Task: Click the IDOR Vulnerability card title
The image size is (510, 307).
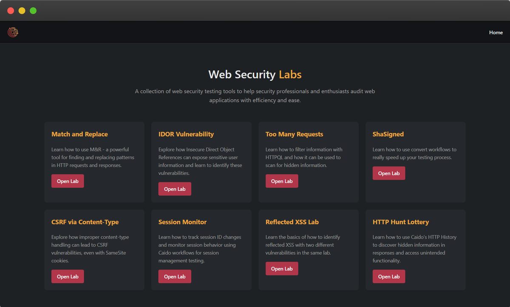Action: click(186, 134)
